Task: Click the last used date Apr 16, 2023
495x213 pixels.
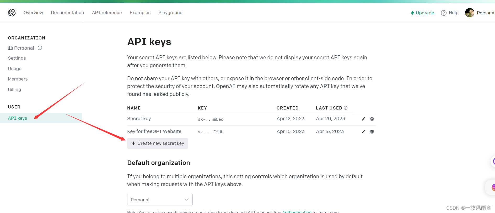Action: (x=330, y=131)
